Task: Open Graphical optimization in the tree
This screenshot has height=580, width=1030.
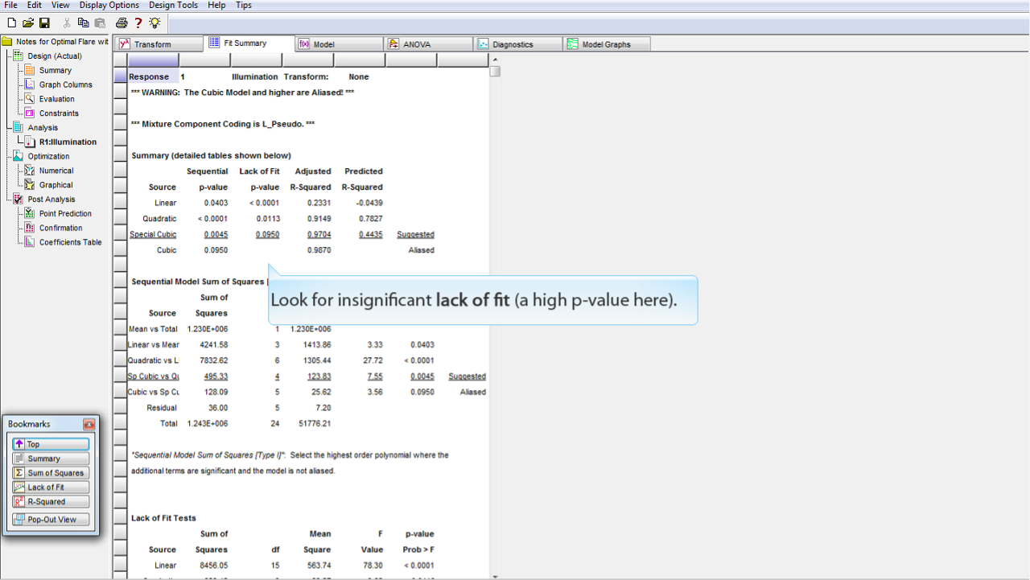Action: pyautogui.click(x=49, y=185)
